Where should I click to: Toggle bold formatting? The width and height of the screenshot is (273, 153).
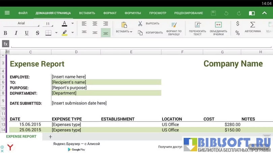point(5,33)
